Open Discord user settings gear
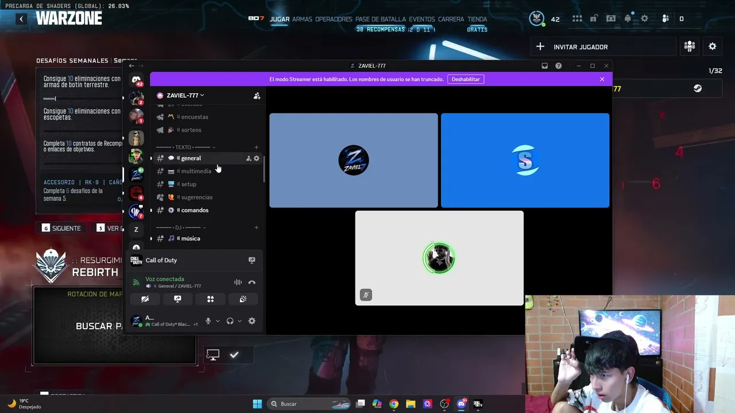This screenshot has height=413, width=735. click(252, 321)
